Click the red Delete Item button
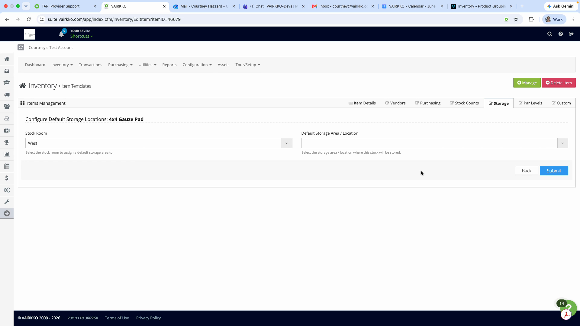 (558, 83)
